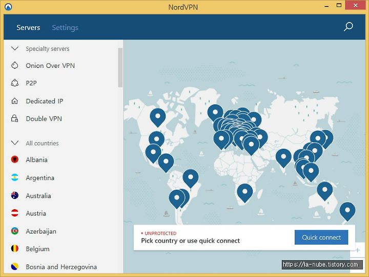369x277 pixels.
Task: Click the Australia flag icon
Action: tap(14, 195)
